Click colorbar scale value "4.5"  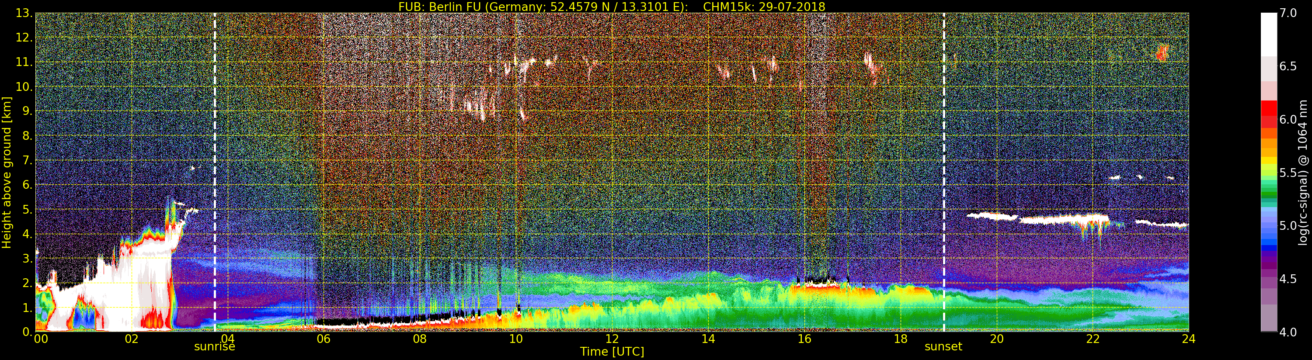pyautogui.click(x=1288, y=279)
